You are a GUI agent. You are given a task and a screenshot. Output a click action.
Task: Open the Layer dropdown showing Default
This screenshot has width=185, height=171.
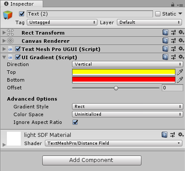tap(149, 22)
